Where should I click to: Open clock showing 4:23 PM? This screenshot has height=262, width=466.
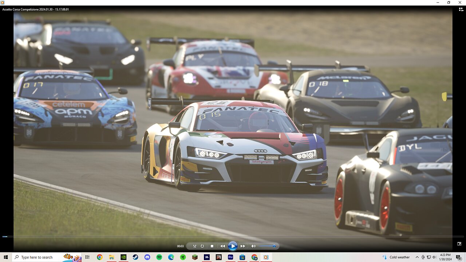(446, 257)
